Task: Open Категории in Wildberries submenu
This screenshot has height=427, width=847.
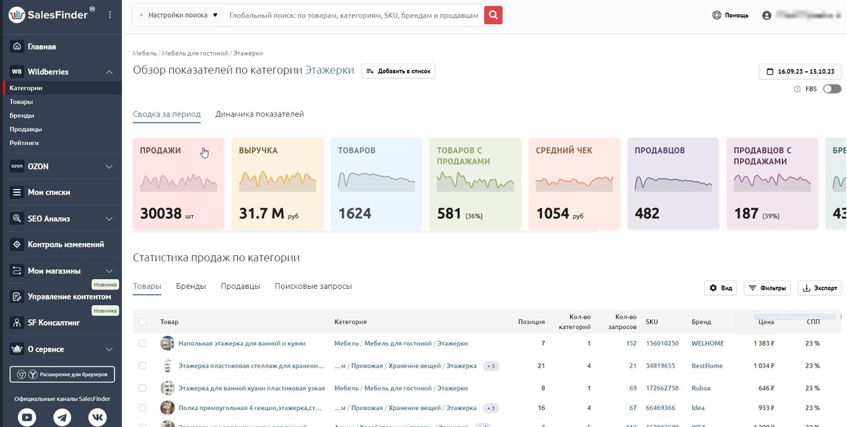Action: click(x=26, y=88)
